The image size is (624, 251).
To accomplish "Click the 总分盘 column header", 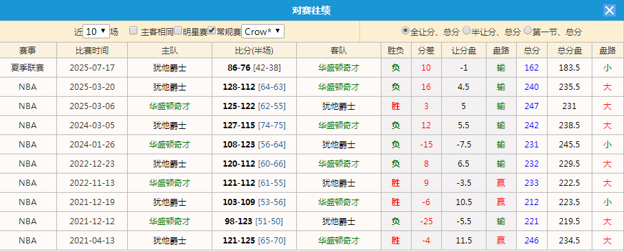I will pos(570,51).
